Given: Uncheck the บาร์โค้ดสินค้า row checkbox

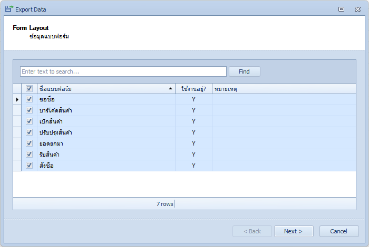Looking at the screenshot, I should pos(29,110).
